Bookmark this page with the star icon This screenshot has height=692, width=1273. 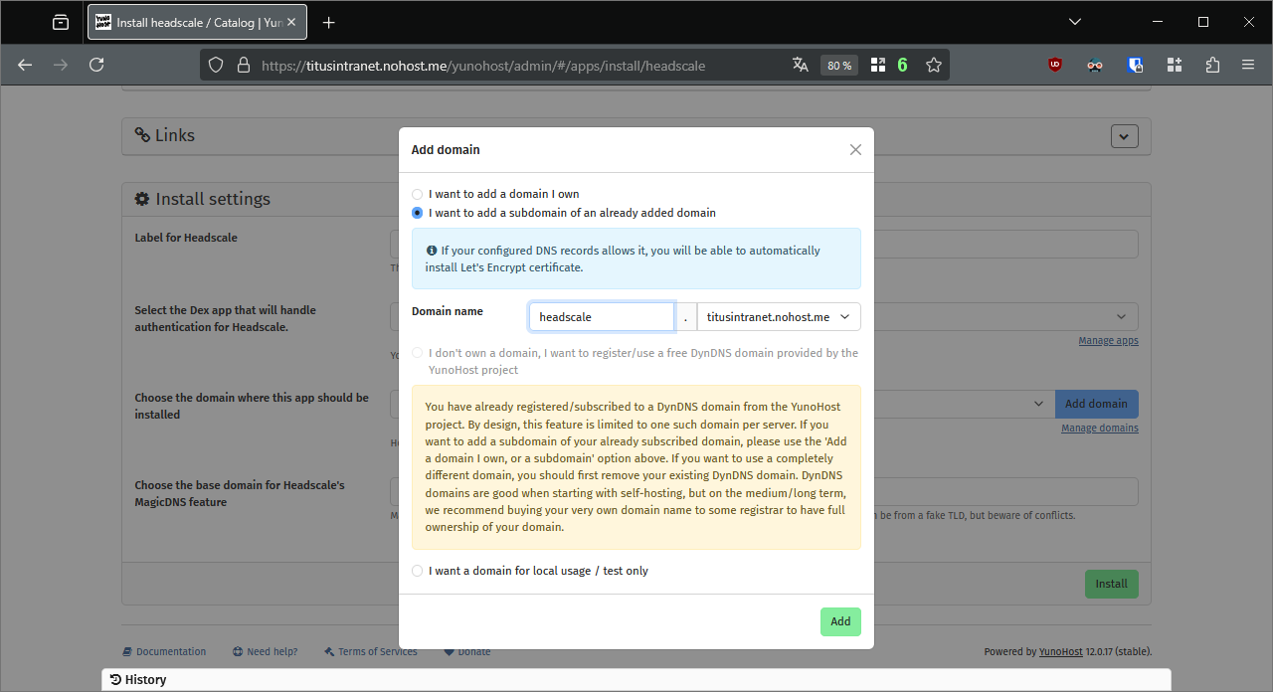pyautogui.click(x=933, y=65)
